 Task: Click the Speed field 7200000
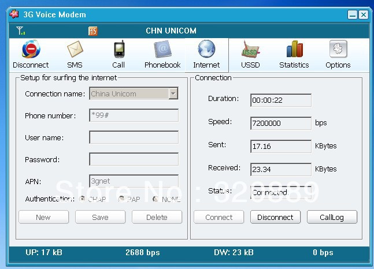pyautogui.click(x=281, y=123)
